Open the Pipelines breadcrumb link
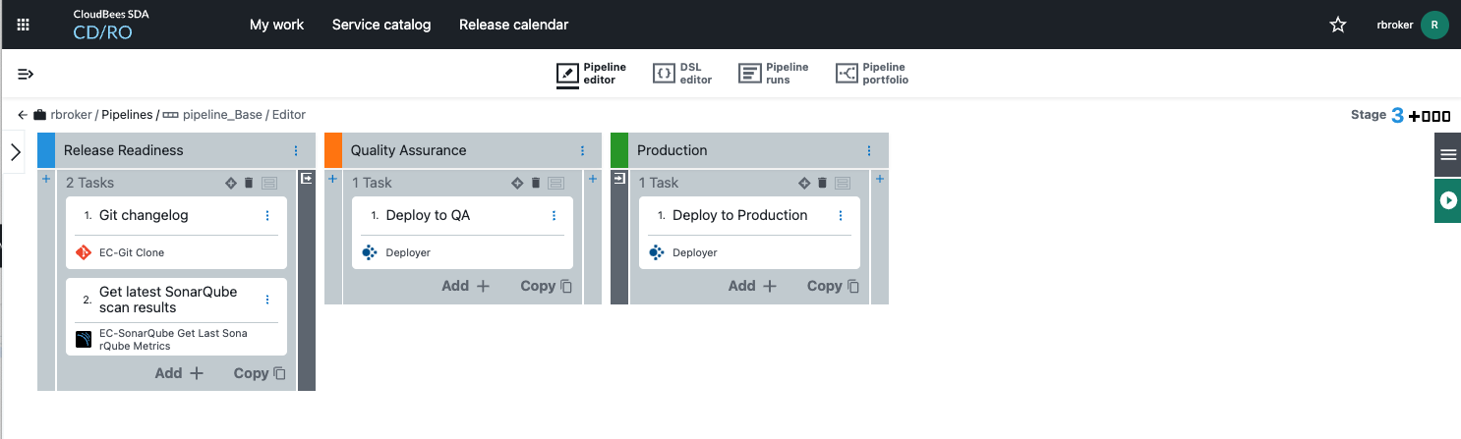 (x=128, y=115)
